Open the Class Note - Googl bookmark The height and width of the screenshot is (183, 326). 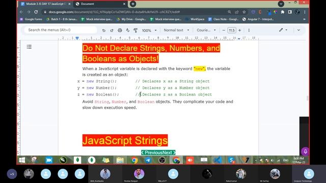(224, 19)
